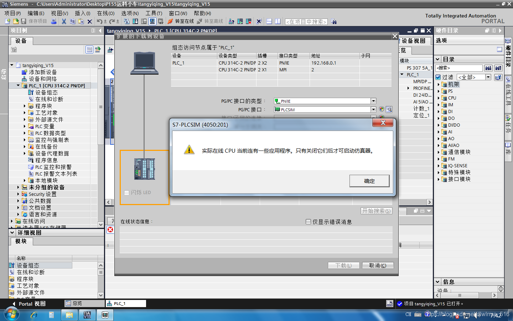Click the Redo arrow icon

(x=112, y=21)
